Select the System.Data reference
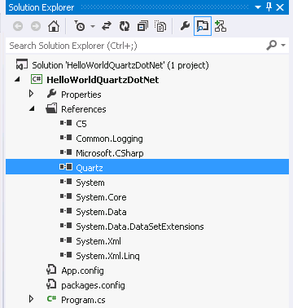 (101, 212)
